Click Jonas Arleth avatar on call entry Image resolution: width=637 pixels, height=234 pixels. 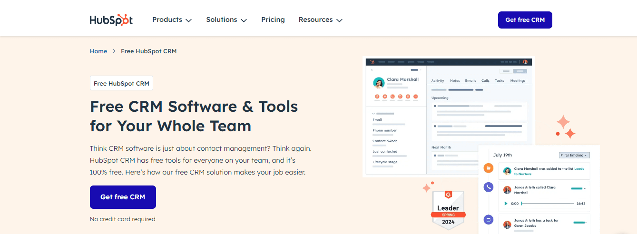pos(507,189)
